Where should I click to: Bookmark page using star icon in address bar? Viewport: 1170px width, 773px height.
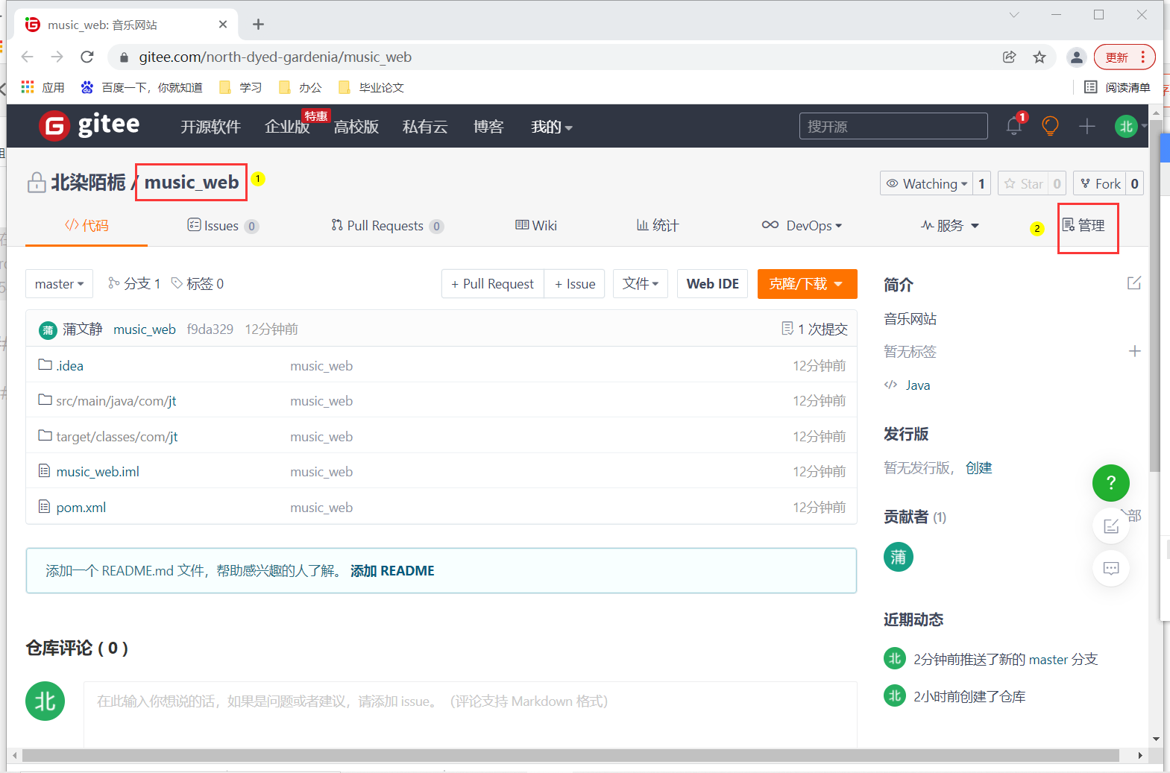click(x=1040, y=57)
